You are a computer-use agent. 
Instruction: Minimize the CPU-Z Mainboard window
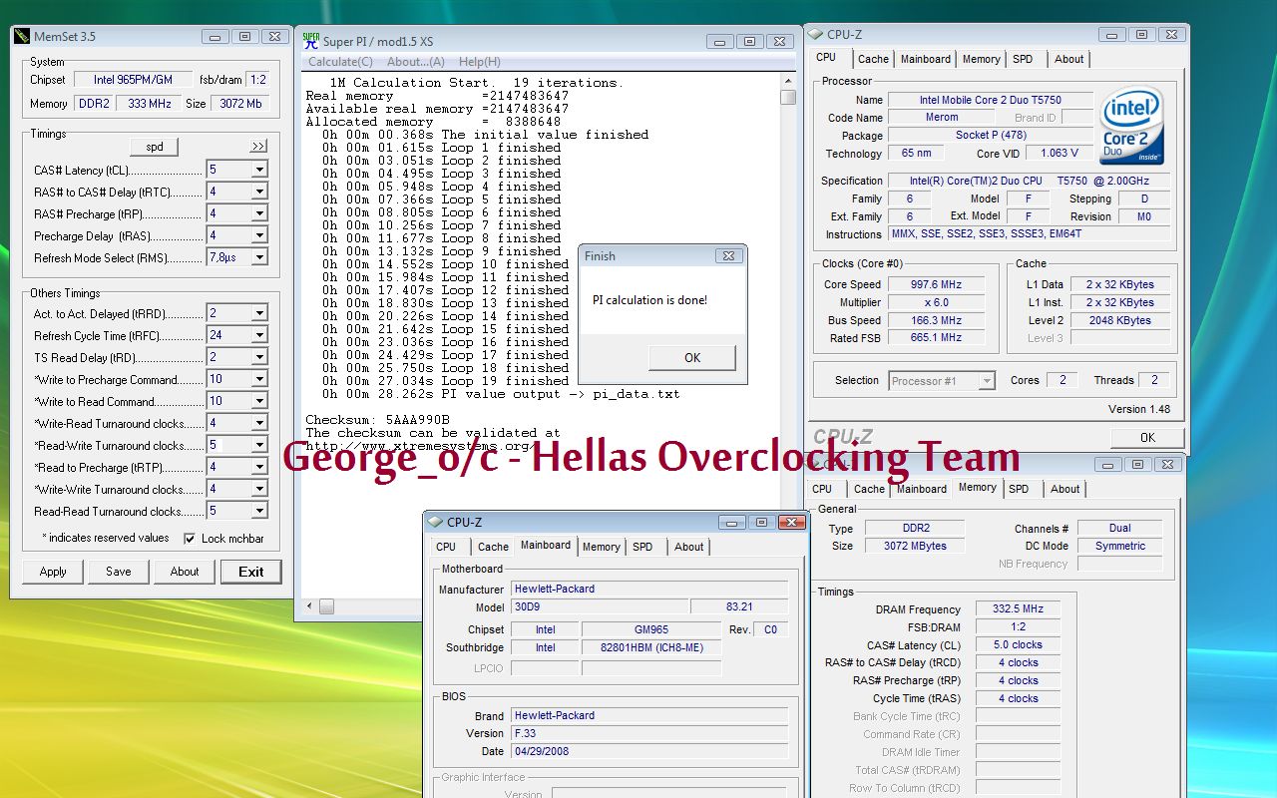tap(732, 522)
